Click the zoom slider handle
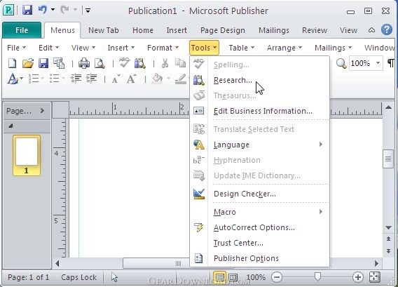The height and width of the screenshot is (287, 398). [x=317, y=277]
